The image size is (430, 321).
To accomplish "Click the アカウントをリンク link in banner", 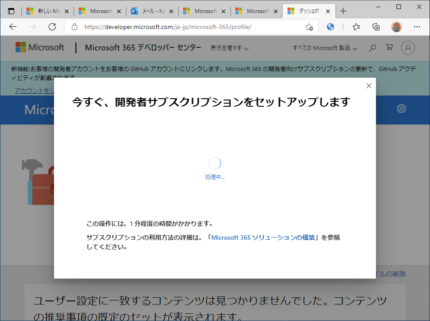I will [34, 91].
